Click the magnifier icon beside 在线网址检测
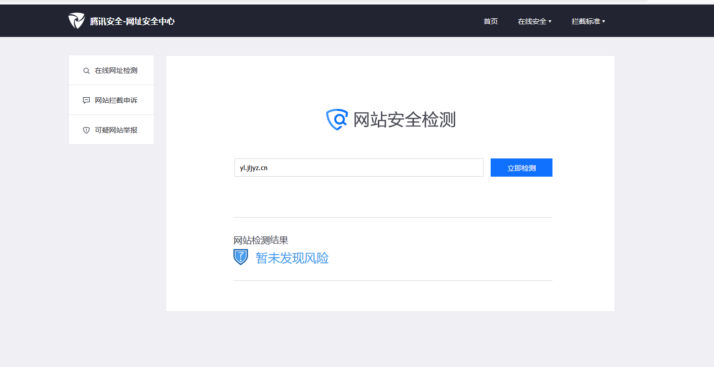 coord(86,71)
